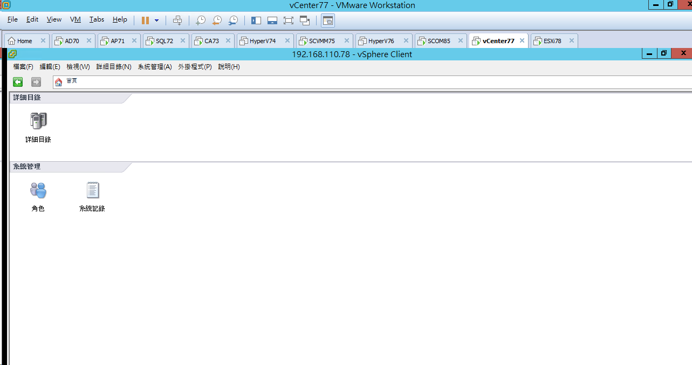692x365 pixels.
Task: Revert VM to snapshot icon
Action: 217,20
